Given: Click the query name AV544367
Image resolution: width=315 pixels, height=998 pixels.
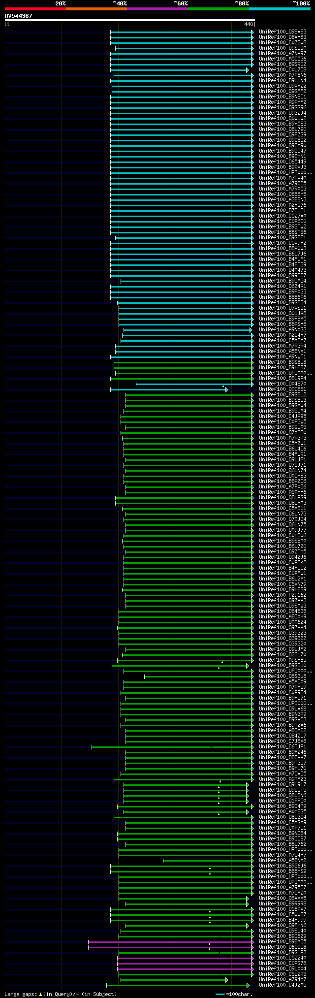Looking at the screenshot, I should 19,16.
